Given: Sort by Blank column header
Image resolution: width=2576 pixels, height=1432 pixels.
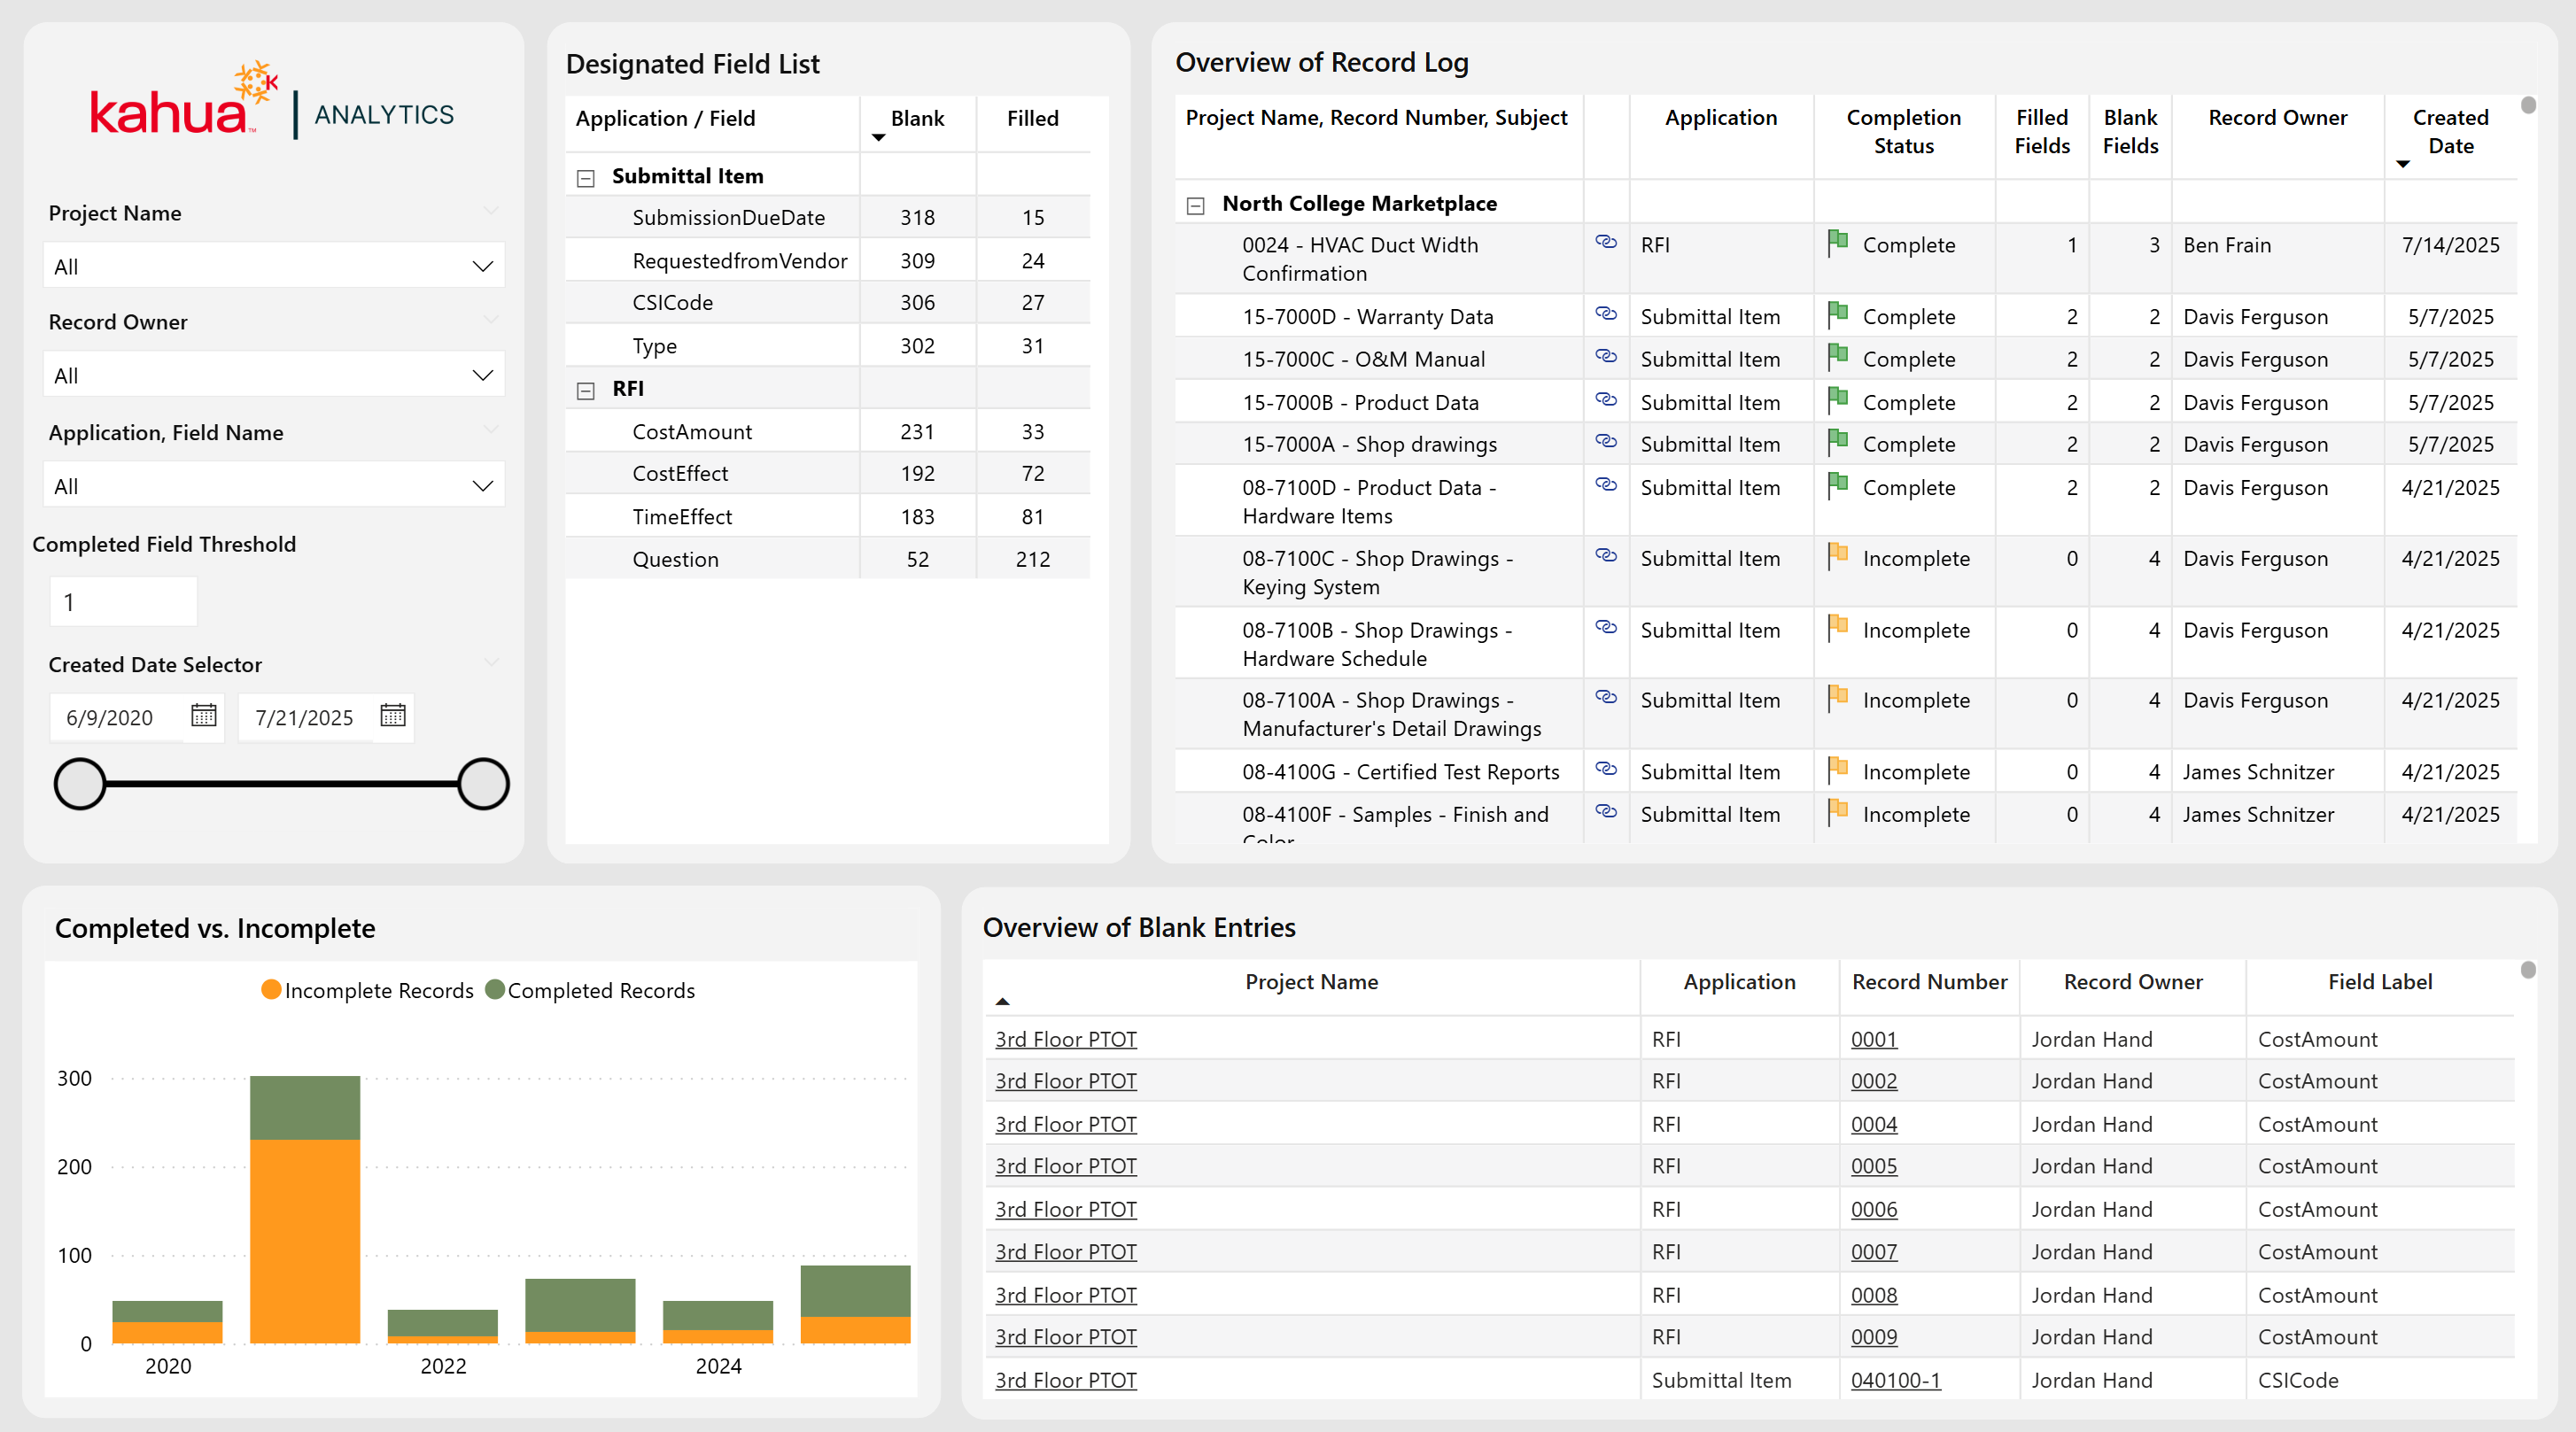Looking at the screenshot, I should coord(916,119).
